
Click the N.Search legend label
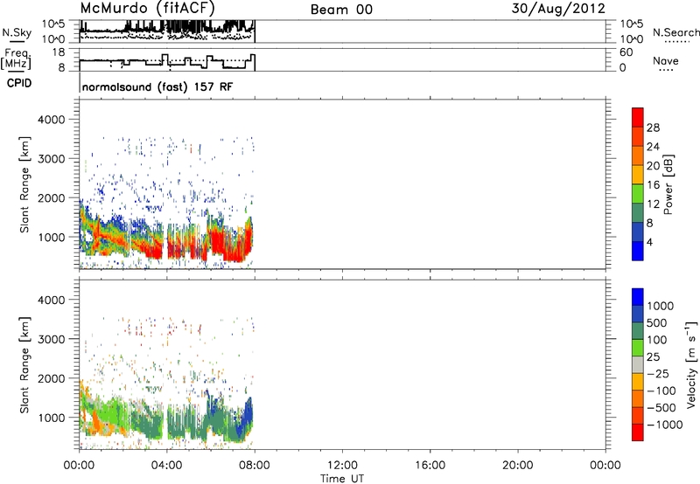pos(675,32)
